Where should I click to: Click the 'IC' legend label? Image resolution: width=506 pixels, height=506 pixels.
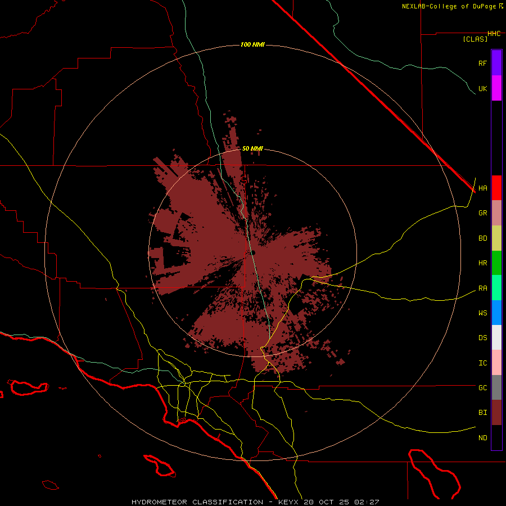click(x=482, y=363)
